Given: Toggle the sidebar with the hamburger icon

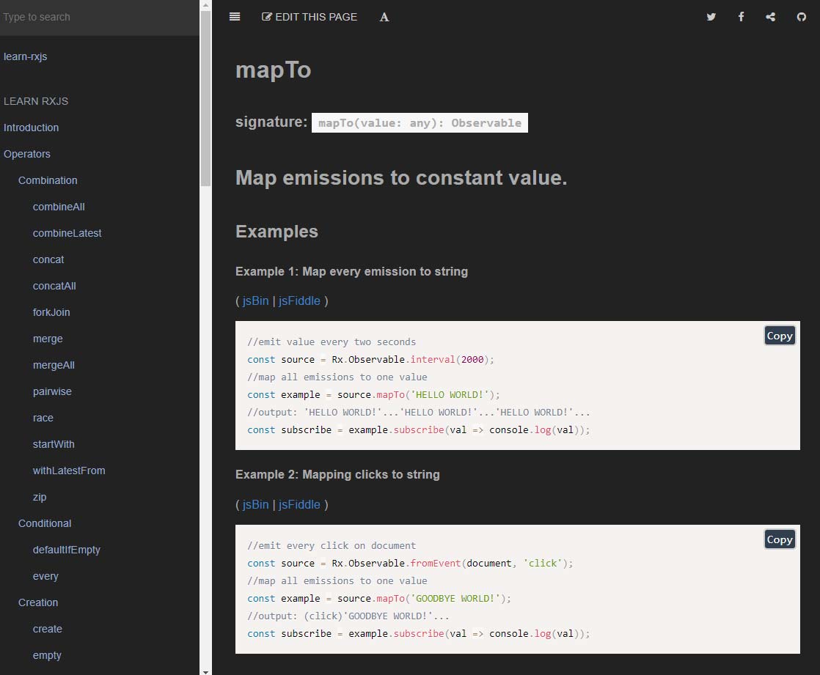Looking at the screenshot, I should click(235, 17).
